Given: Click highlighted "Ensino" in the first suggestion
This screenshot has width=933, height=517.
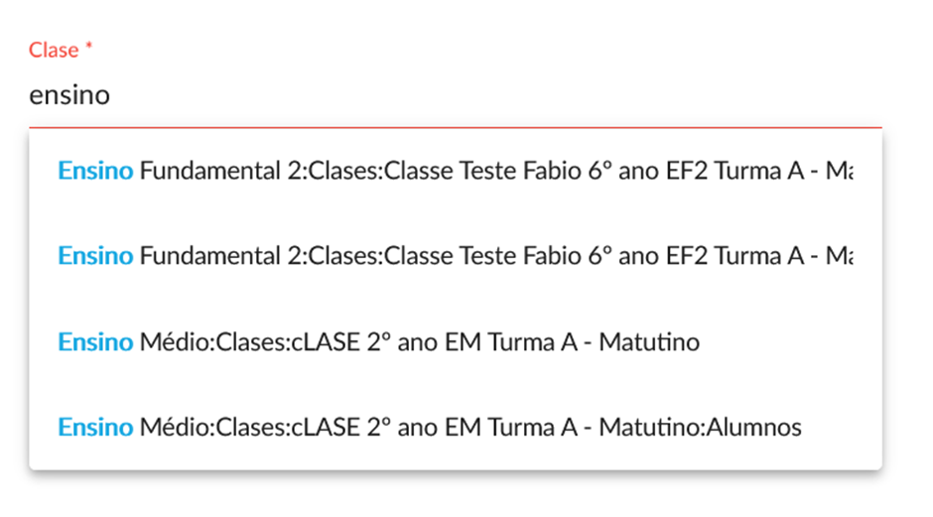Looking at the screenshot, I should pos(95,171).
